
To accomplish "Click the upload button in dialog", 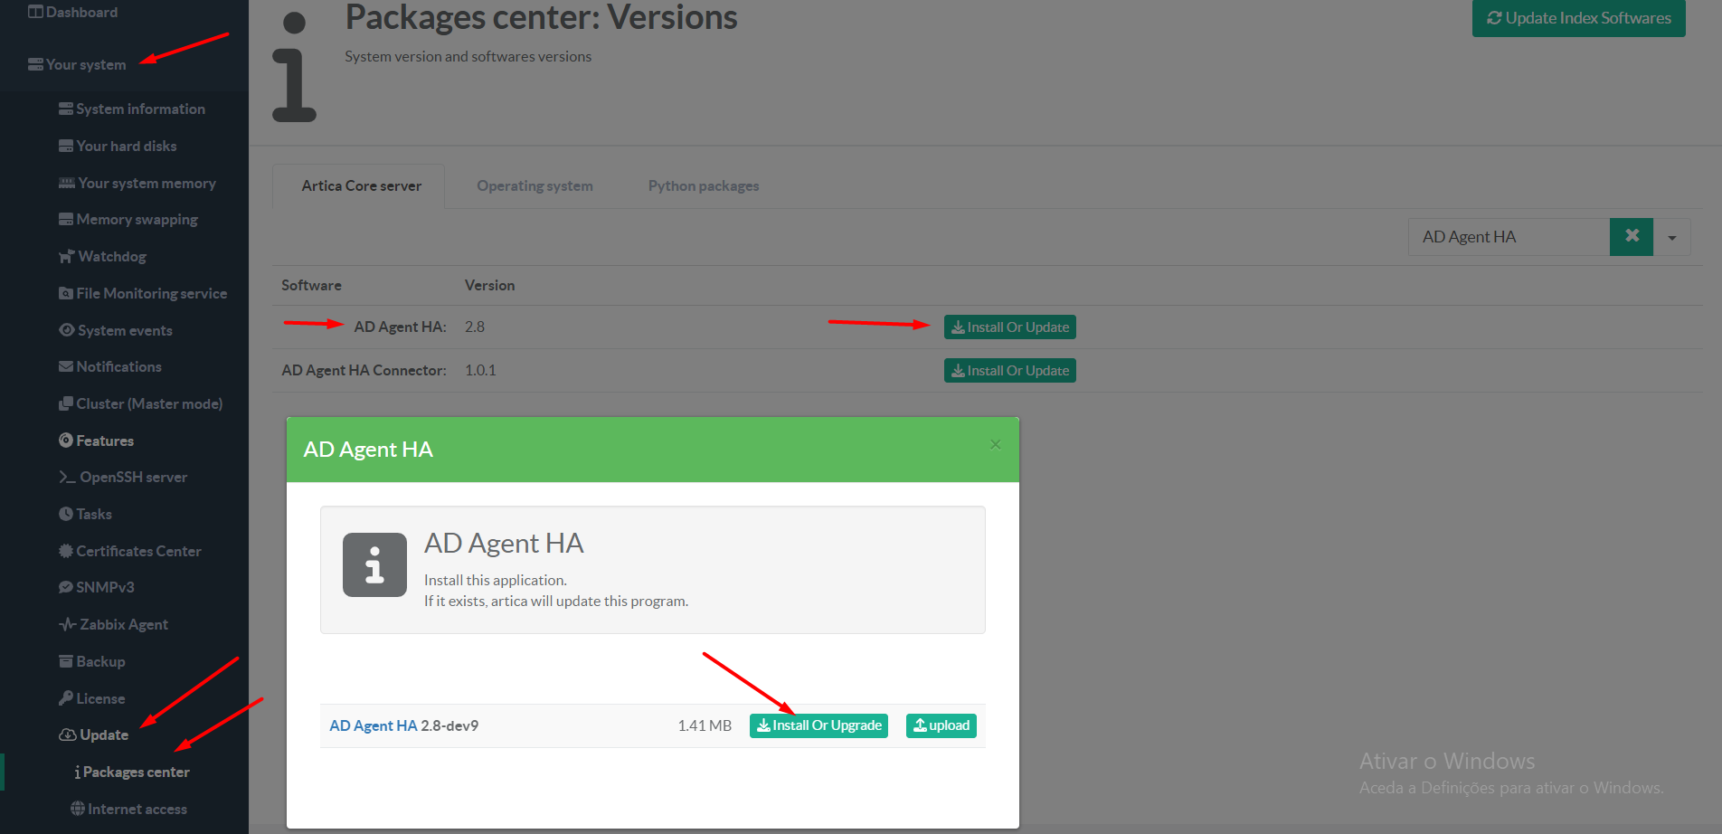I will 941,725.
